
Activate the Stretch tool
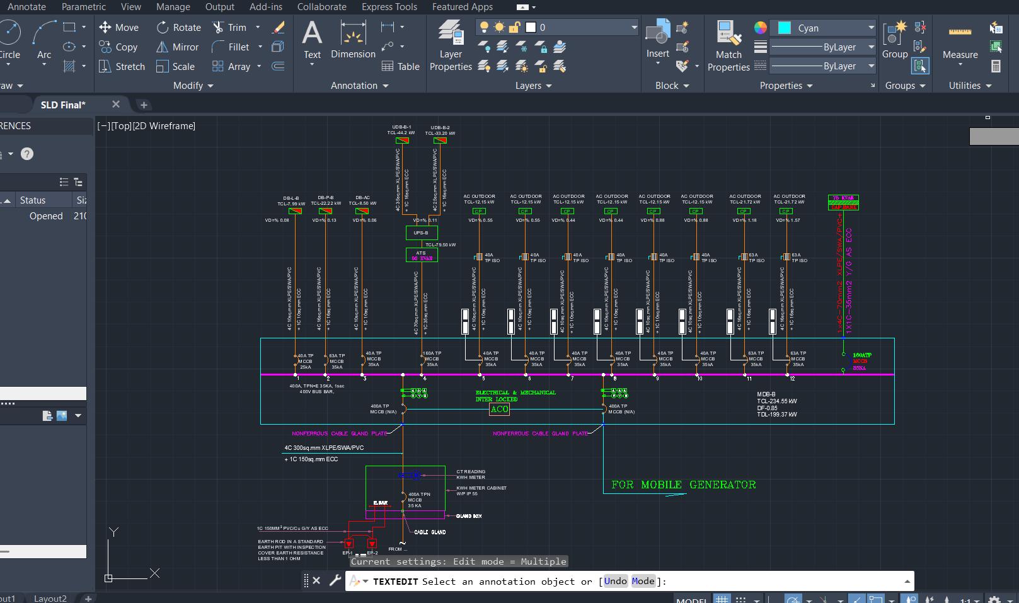point(122,66)
